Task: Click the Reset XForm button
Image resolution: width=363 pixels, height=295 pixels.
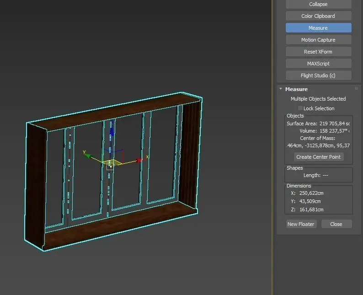Action: (x=318, y=52)
